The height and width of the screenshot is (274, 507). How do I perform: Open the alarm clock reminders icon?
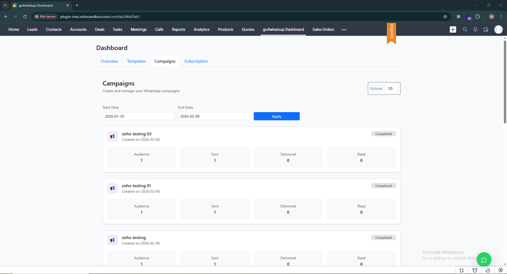[x=475, y=270]
